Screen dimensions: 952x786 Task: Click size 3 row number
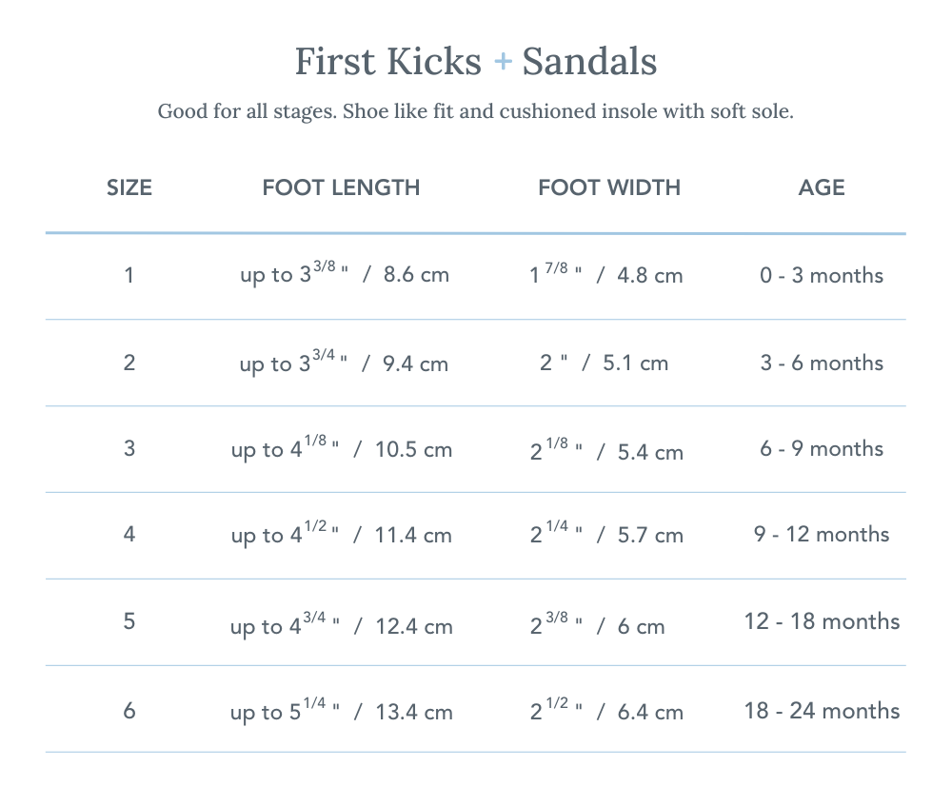coord(129,448)
